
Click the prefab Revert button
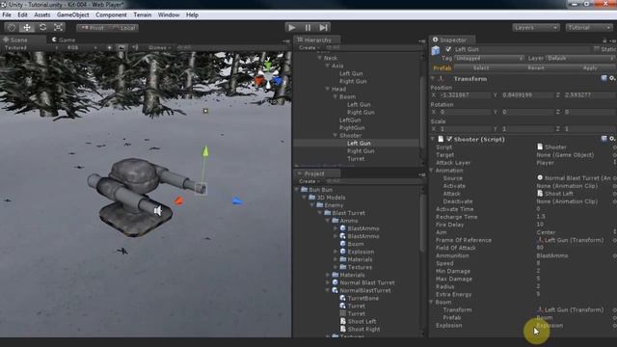(536, 67)
